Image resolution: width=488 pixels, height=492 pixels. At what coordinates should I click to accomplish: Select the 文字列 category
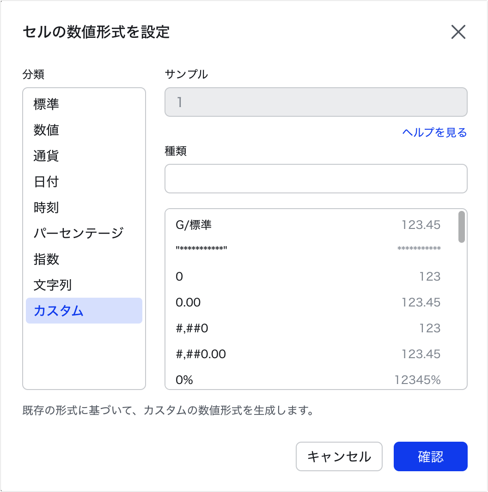84,285
